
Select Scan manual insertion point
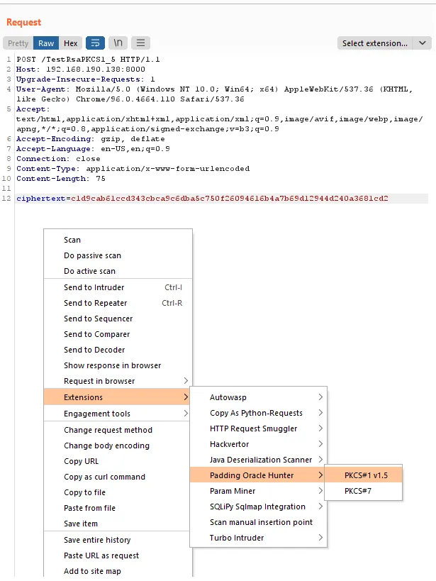point(261,522)
